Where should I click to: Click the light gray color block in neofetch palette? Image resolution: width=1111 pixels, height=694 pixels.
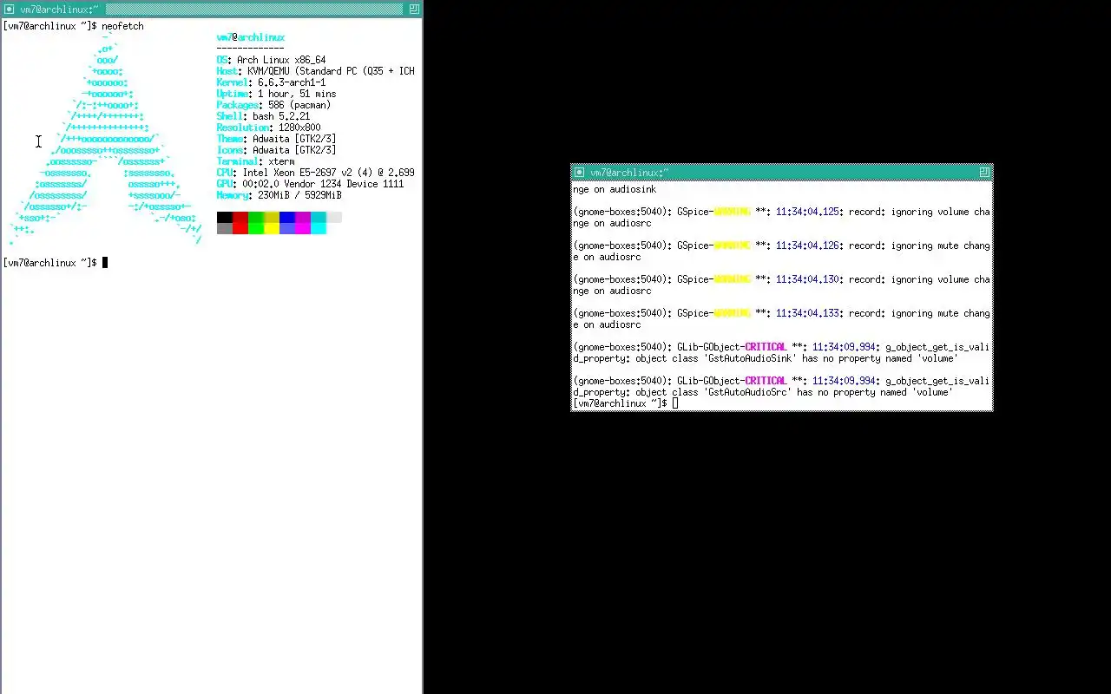[x=334, y=217]
